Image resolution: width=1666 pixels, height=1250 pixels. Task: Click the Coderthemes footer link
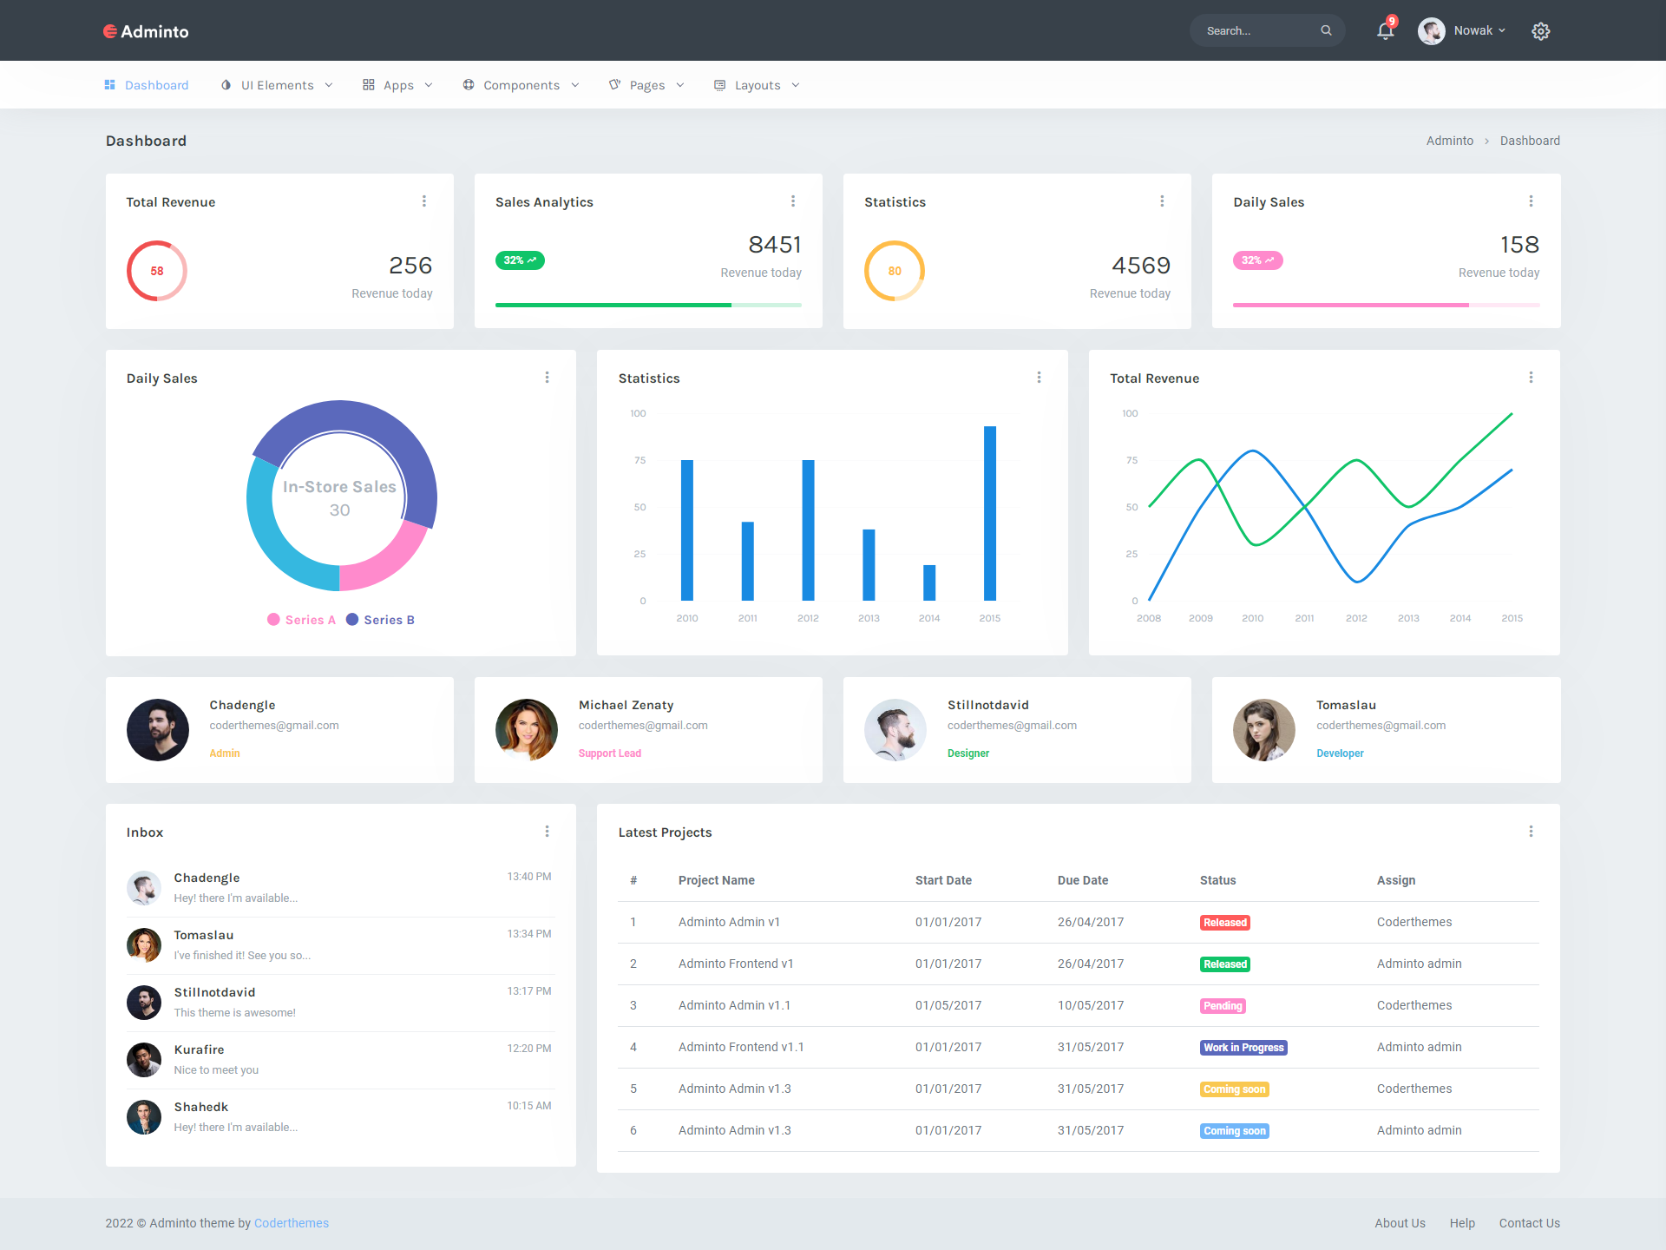[291, 1222]
